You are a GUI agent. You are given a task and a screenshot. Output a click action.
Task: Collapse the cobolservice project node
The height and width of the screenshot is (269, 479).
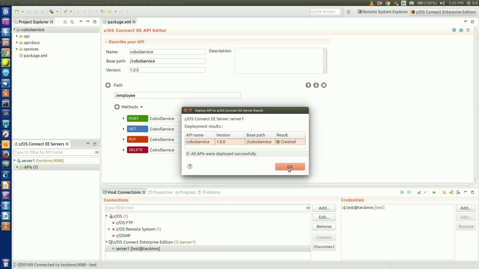pyautogui.click(x=15, y=30)
